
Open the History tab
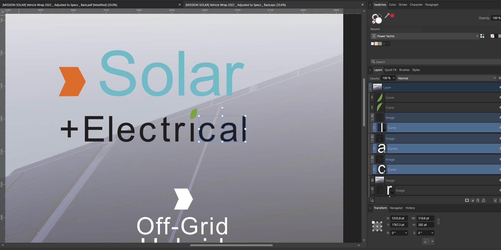(x=410, y=208)
